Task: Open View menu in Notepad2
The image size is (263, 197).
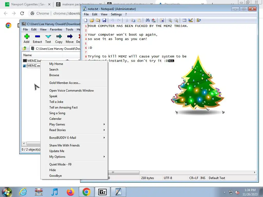Action: [104, 14]
